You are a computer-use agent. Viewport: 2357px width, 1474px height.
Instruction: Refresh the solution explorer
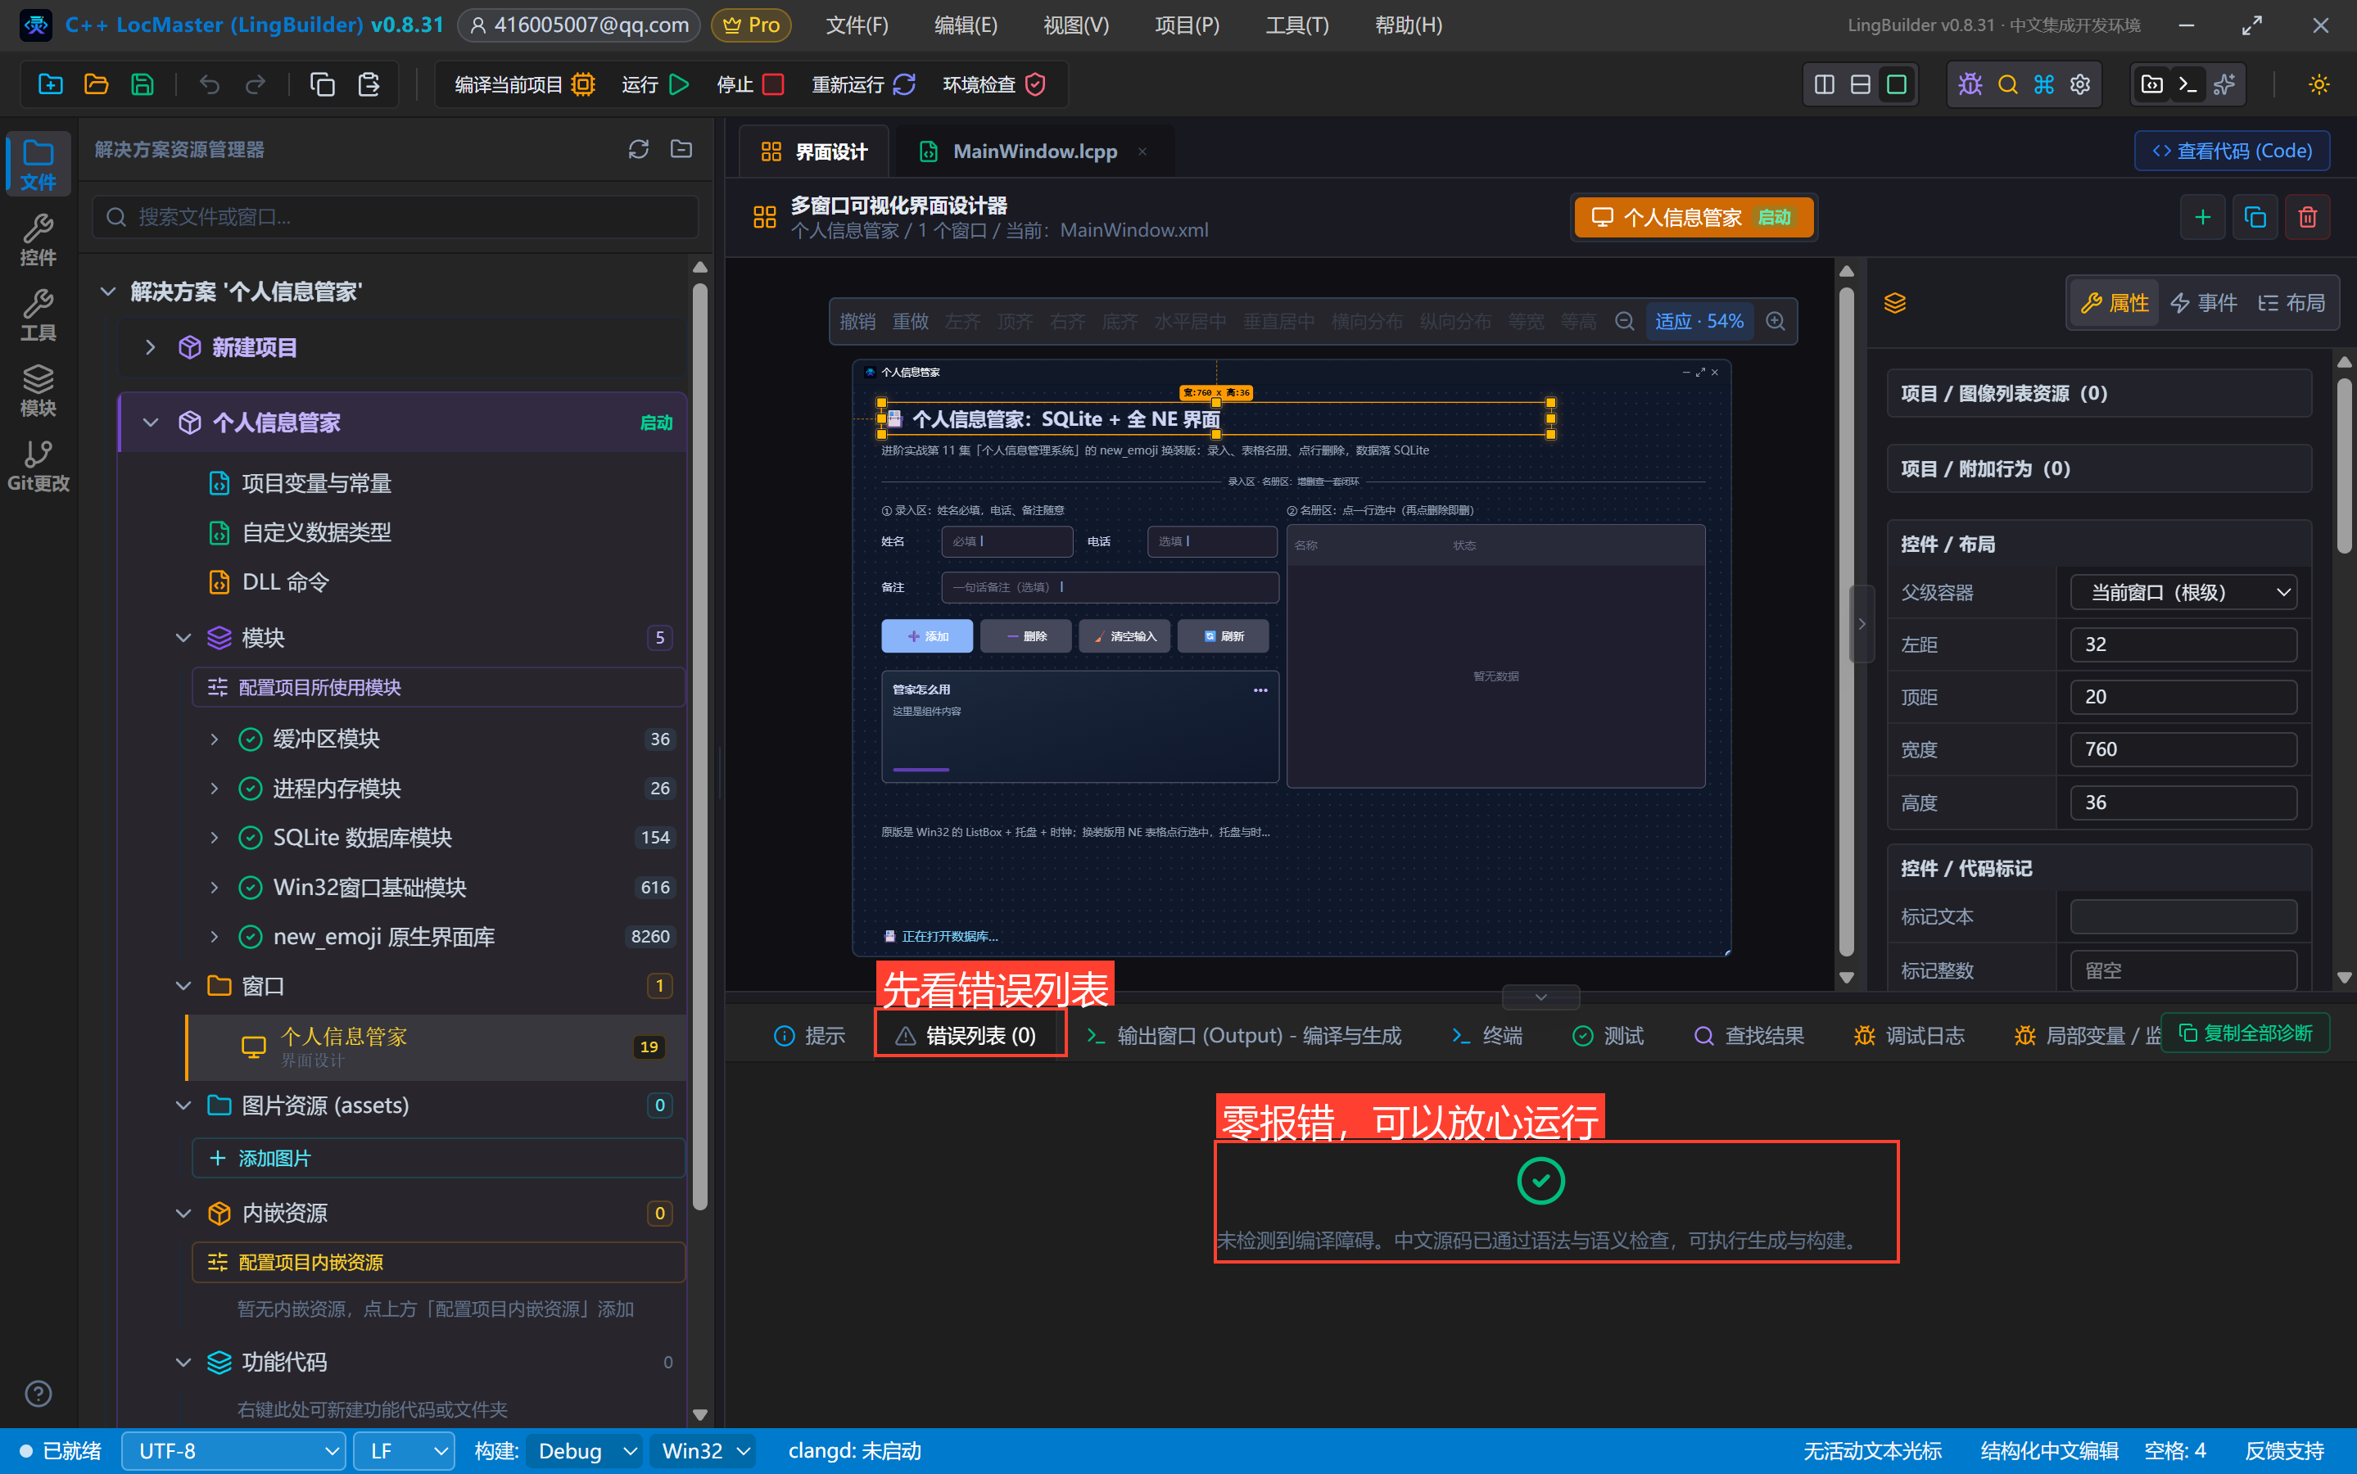(639, 149)
